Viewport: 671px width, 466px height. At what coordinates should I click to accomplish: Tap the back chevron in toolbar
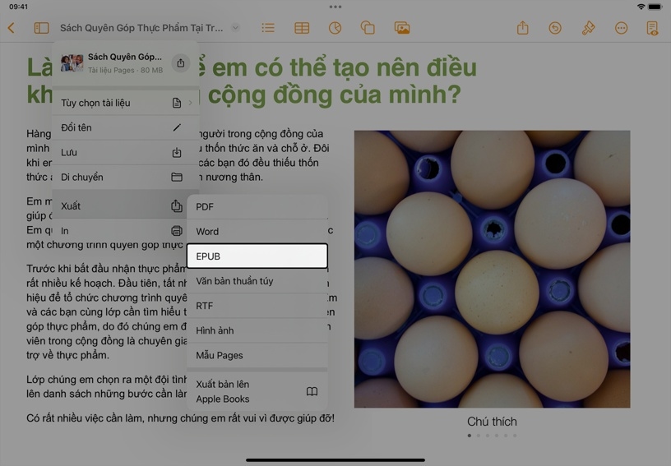(x=12, y=28)
